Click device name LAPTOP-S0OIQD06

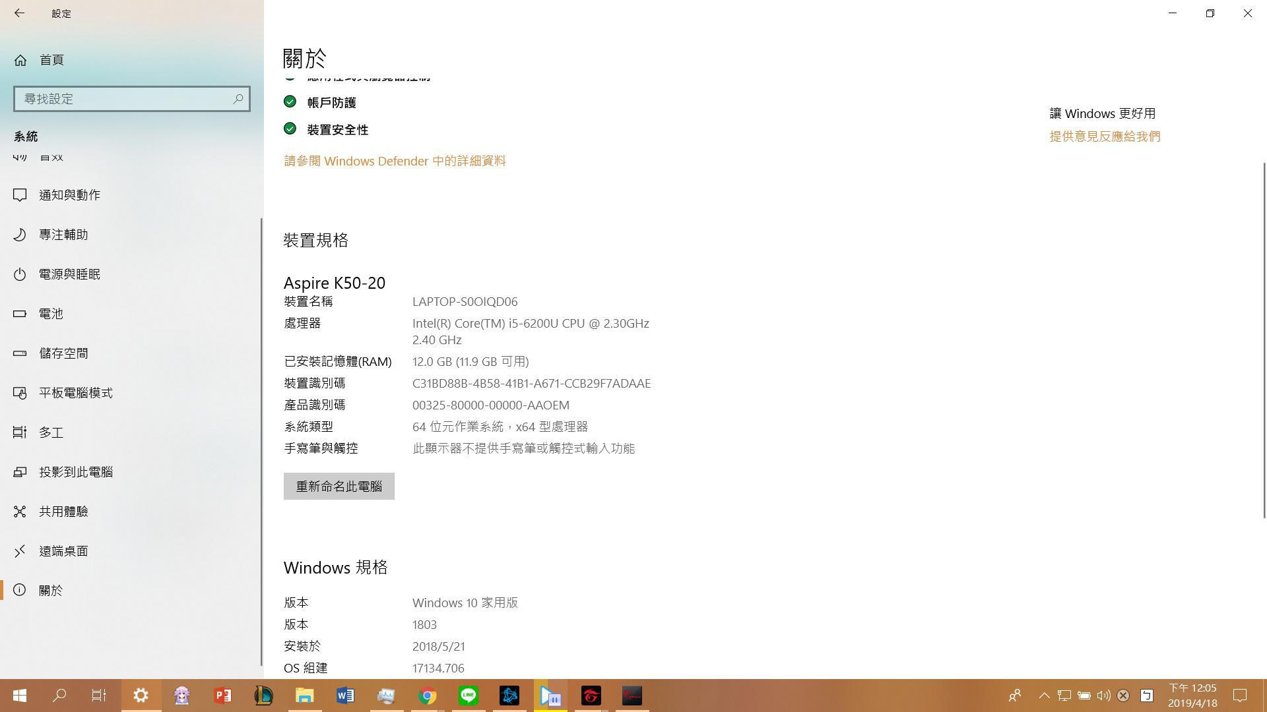click(x=465, y=302)
